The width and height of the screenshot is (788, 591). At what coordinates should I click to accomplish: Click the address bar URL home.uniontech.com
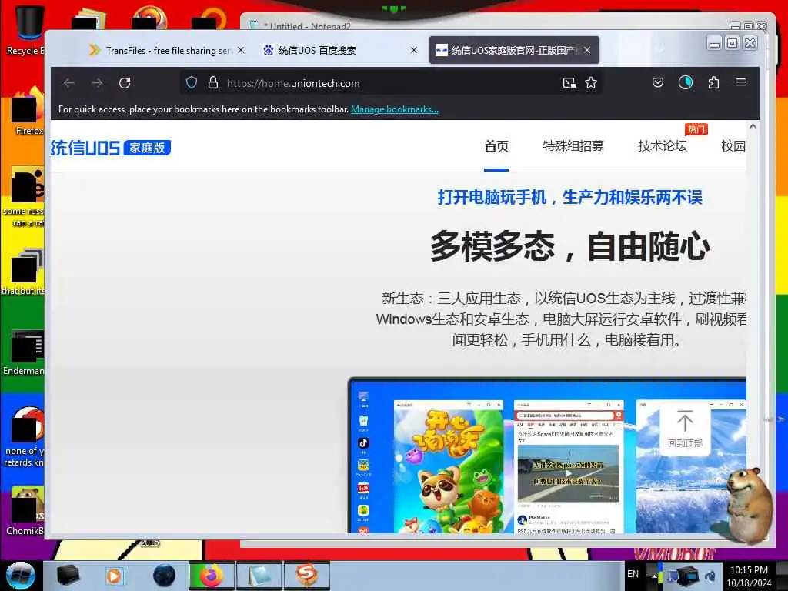293,83
